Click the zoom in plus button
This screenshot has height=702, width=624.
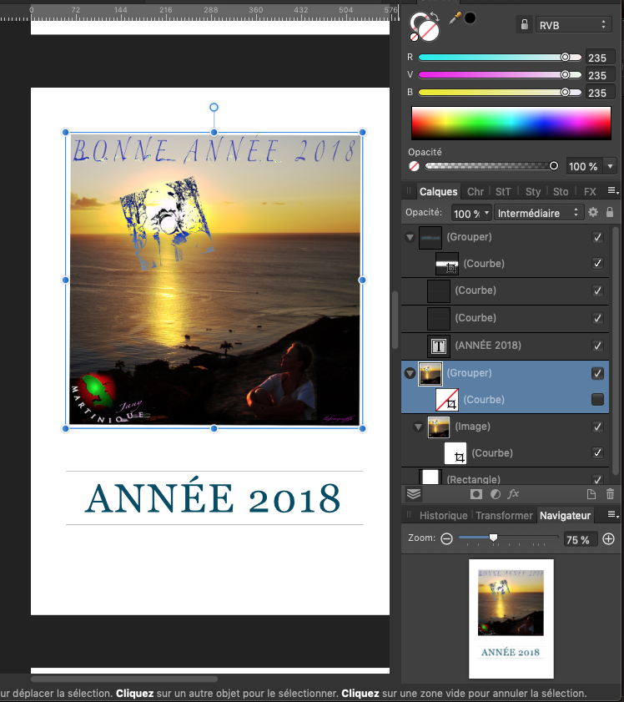(x=608, y=538)
